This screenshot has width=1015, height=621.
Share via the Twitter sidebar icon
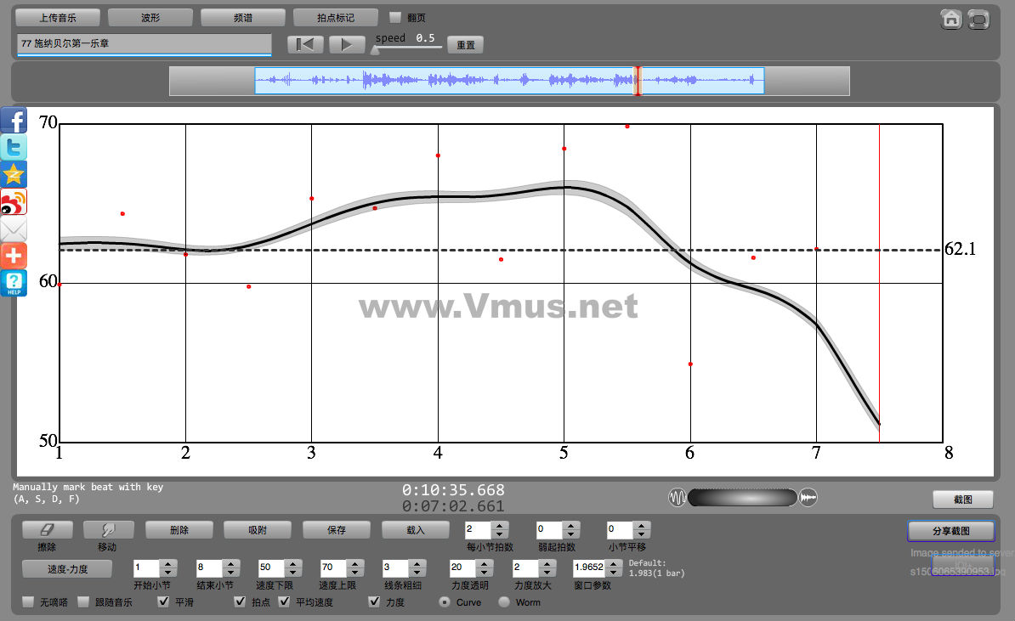coord(14,147)
